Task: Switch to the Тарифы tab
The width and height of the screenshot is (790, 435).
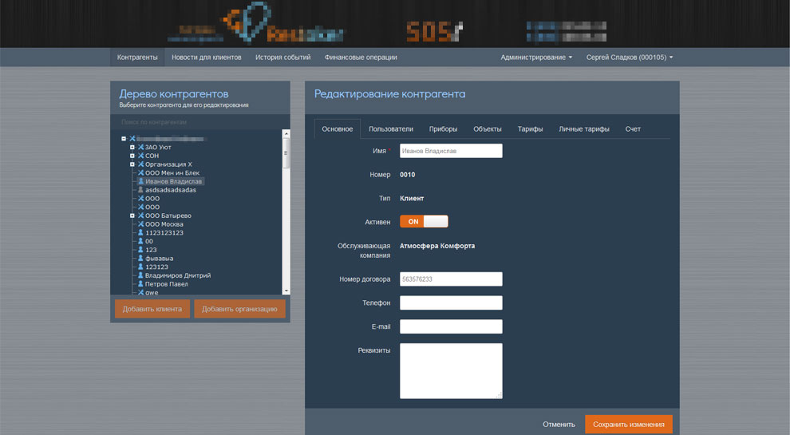Action: click(x=530, y=129)
